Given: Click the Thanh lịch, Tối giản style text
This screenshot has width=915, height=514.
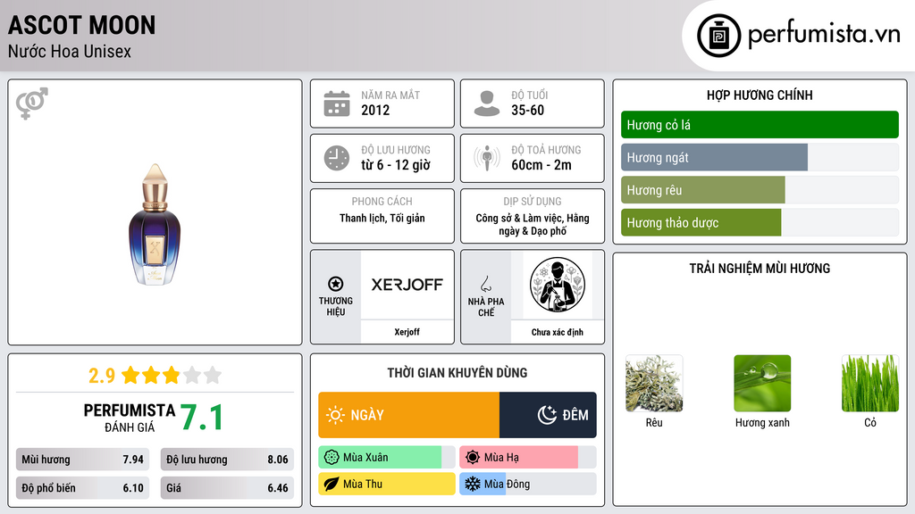Looking at the screenshot, I should coord(382,218).
